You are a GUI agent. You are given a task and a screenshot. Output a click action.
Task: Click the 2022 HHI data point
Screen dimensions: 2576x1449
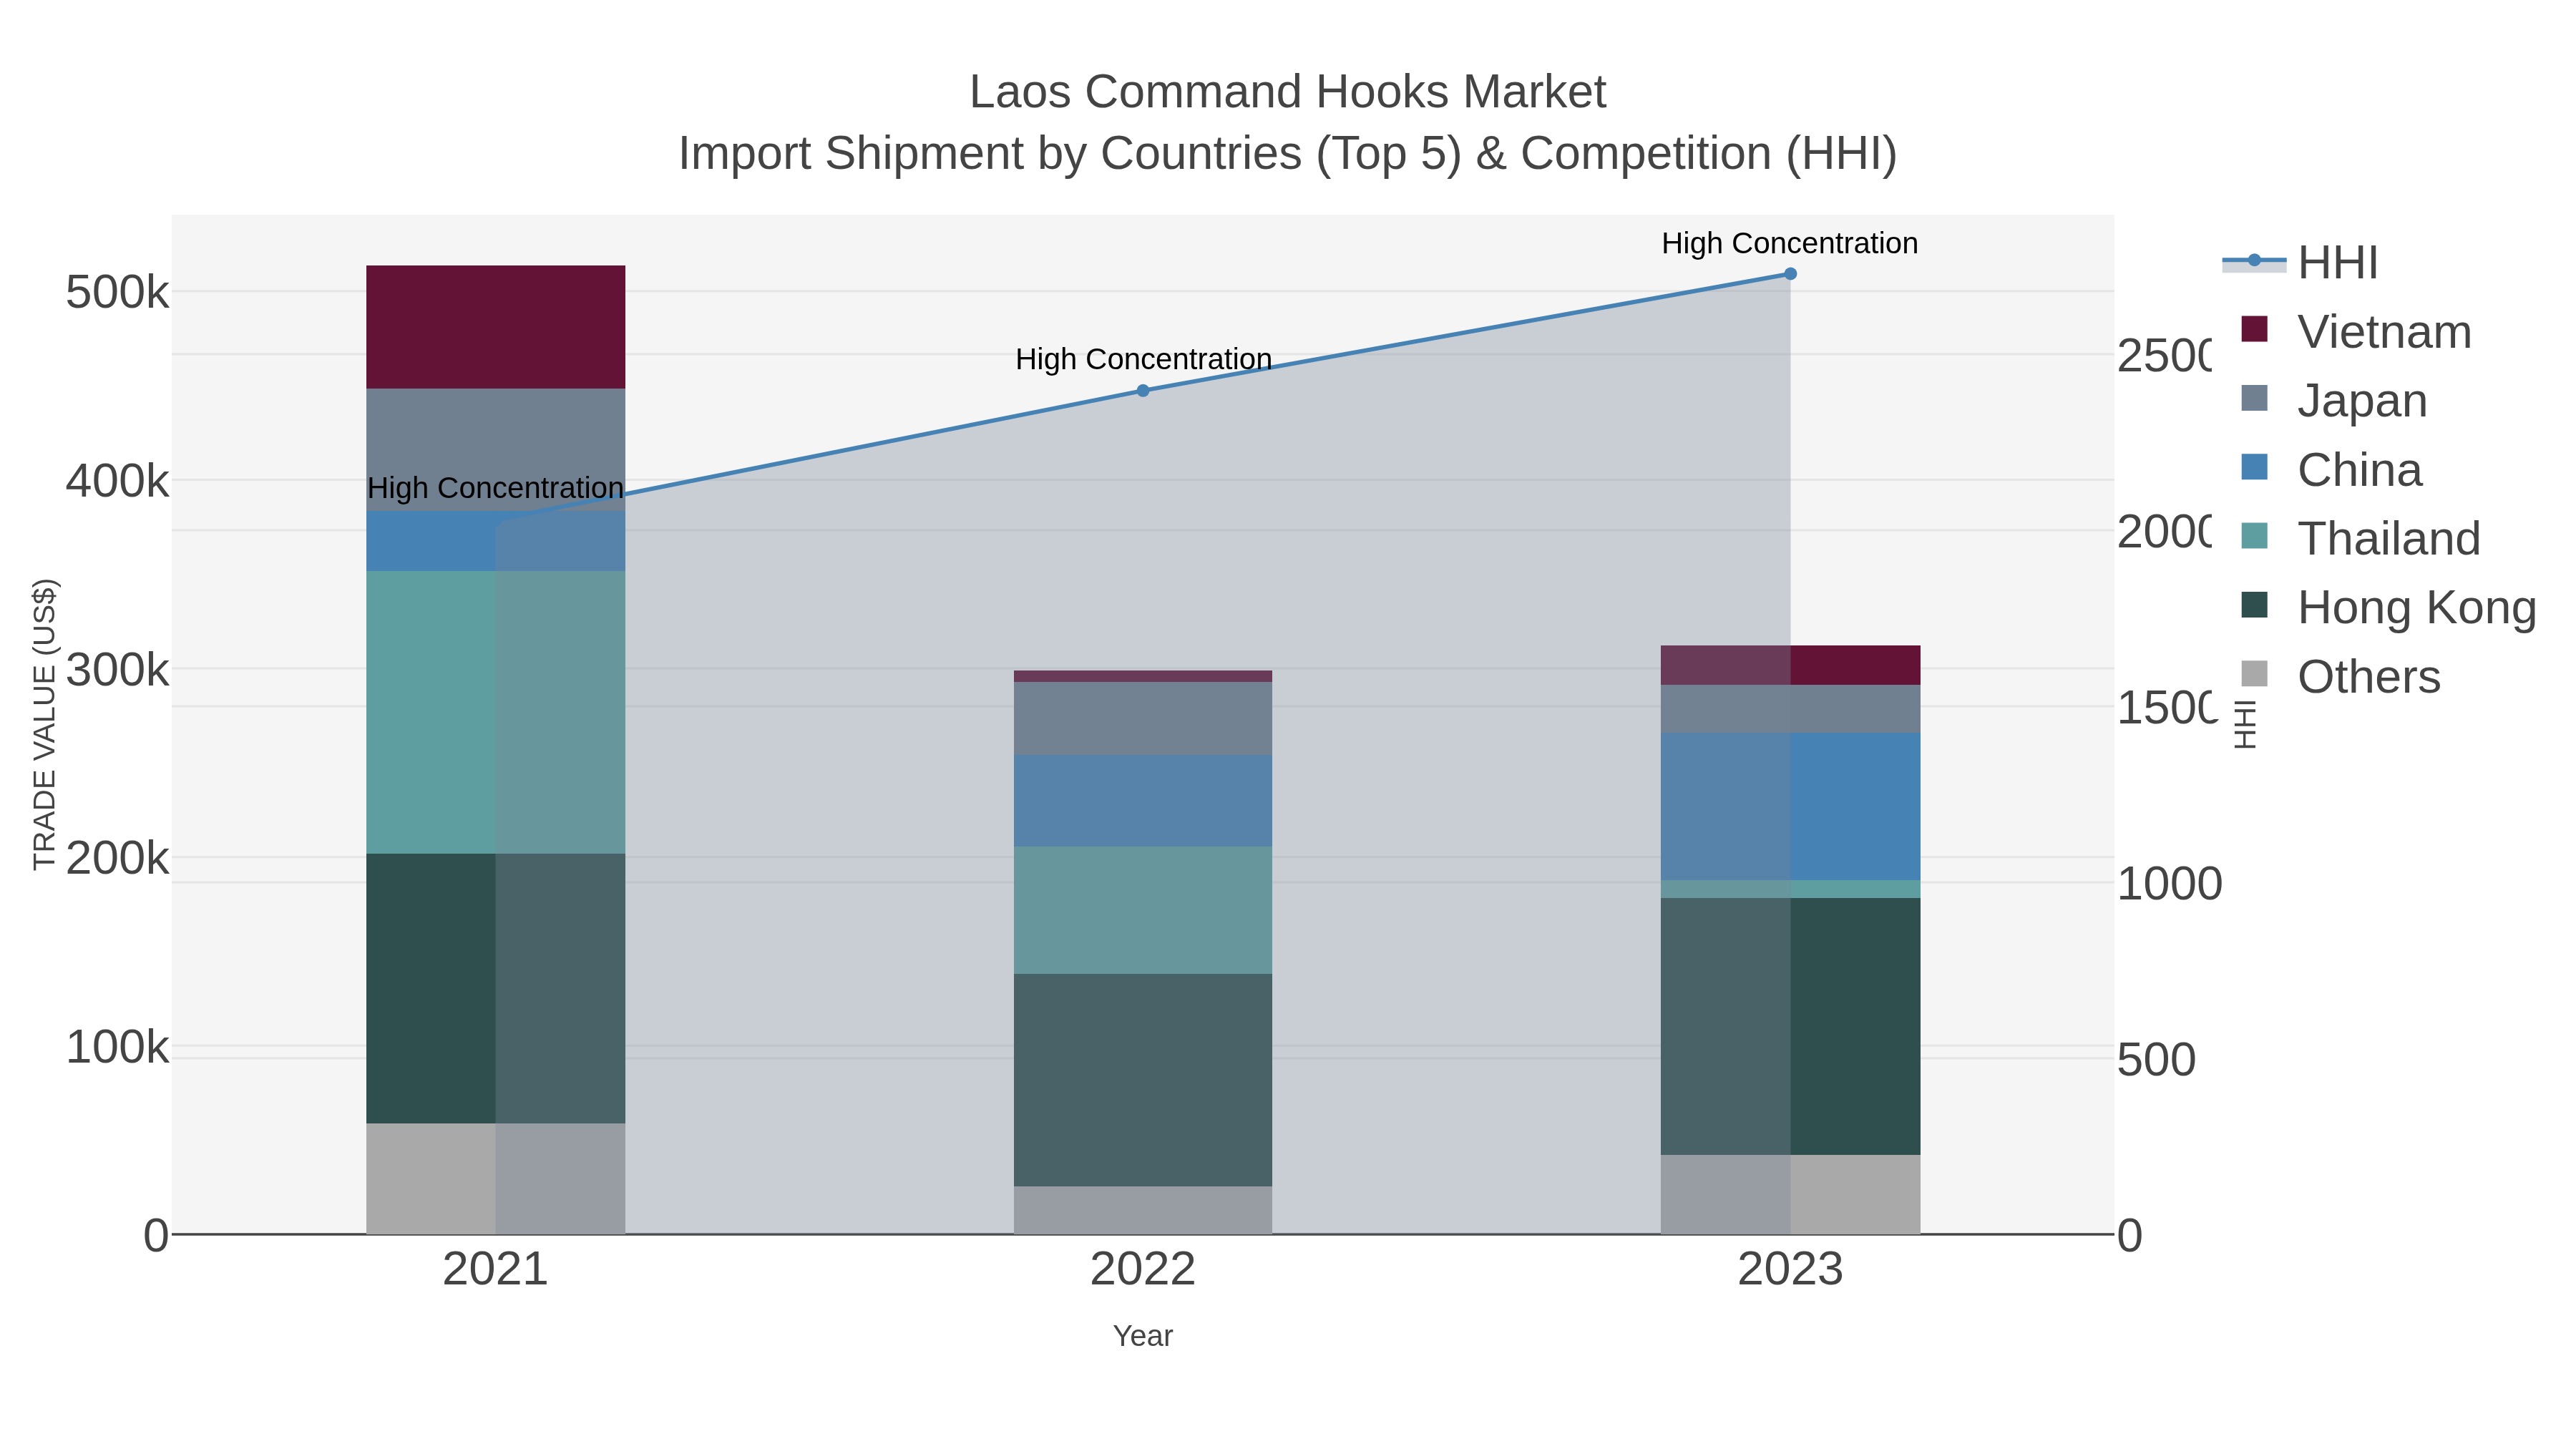pos(1143,391)
